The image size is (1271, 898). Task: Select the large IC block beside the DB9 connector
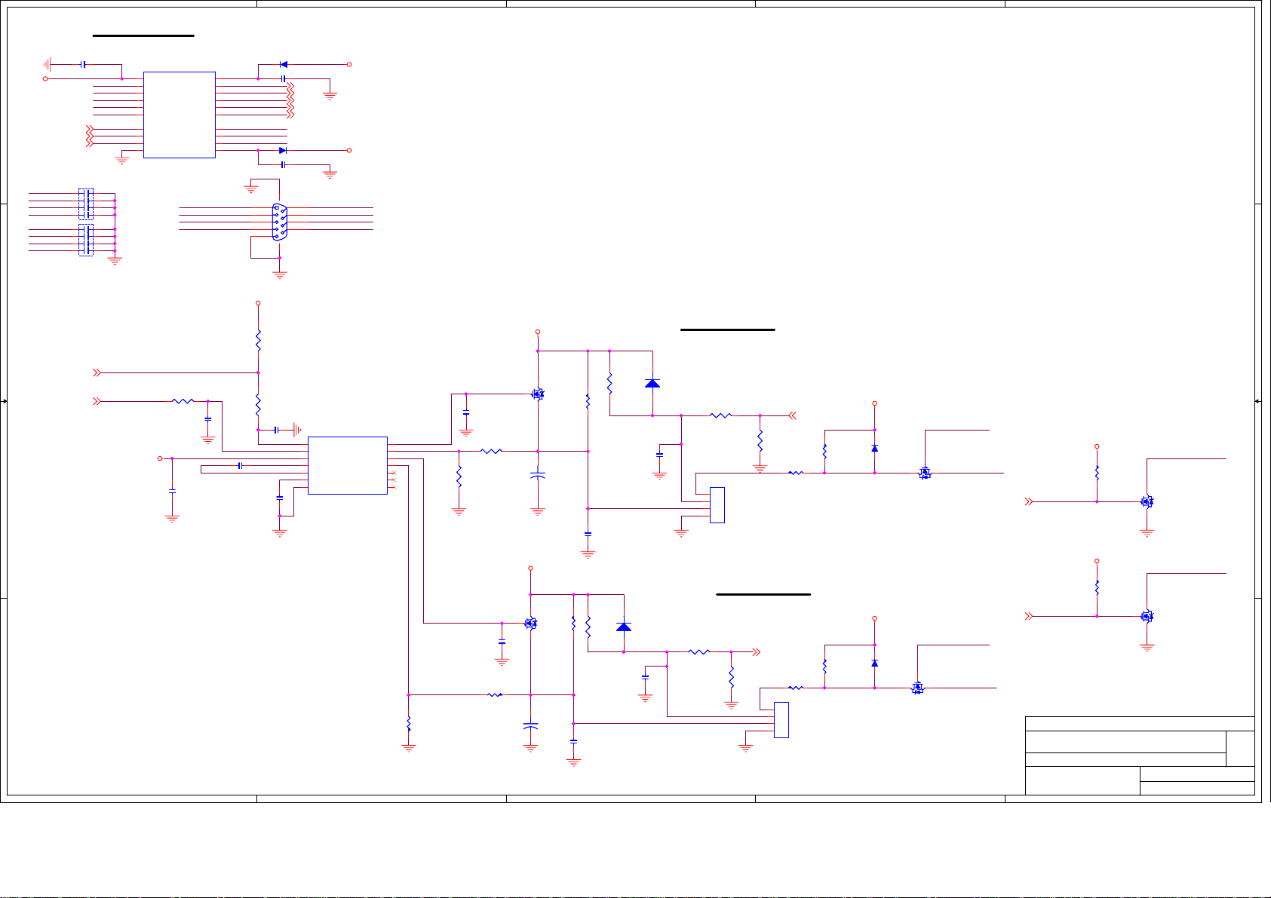click(180, 115)
